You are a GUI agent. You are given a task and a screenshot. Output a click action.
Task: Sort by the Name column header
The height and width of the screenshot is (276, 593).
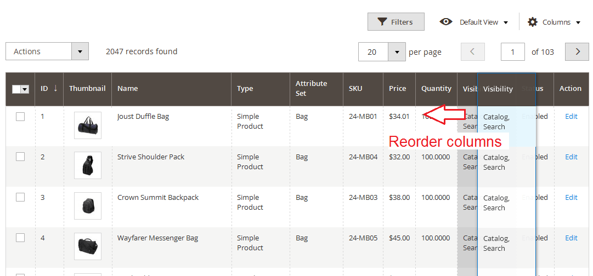click(128, 88)
